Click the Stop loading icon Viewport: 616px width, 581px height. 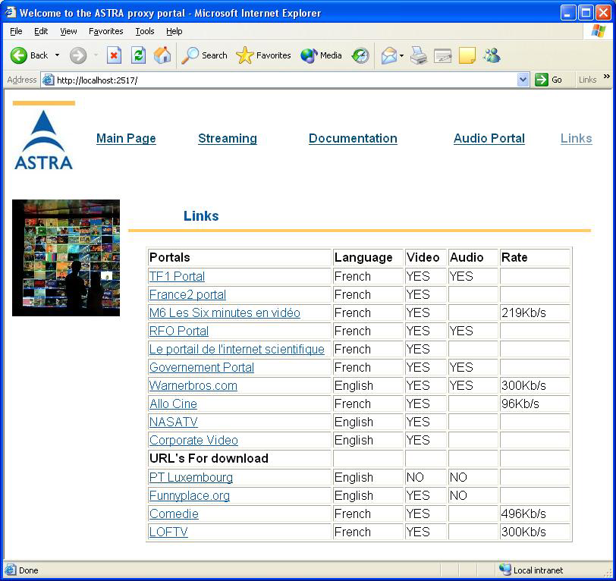click(x=114, y=55)
